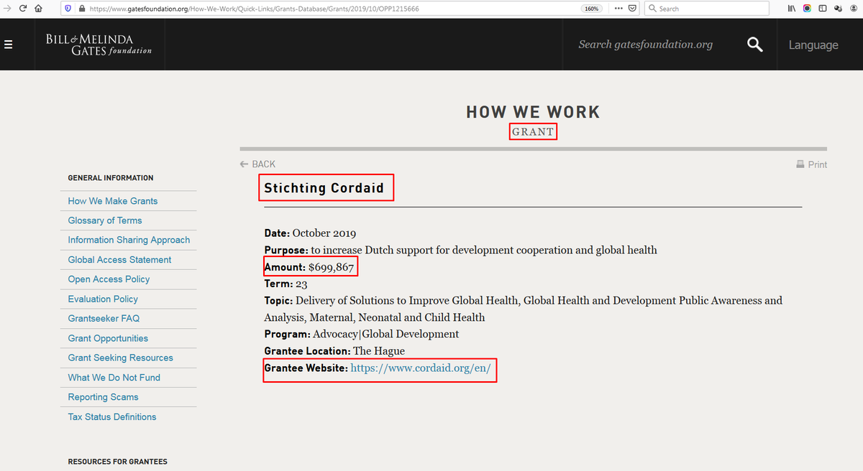Image resolution: width=863 pixels, height=471 pixels.
Task: Click the gray spheres extension icon
Action: point(838,9)
